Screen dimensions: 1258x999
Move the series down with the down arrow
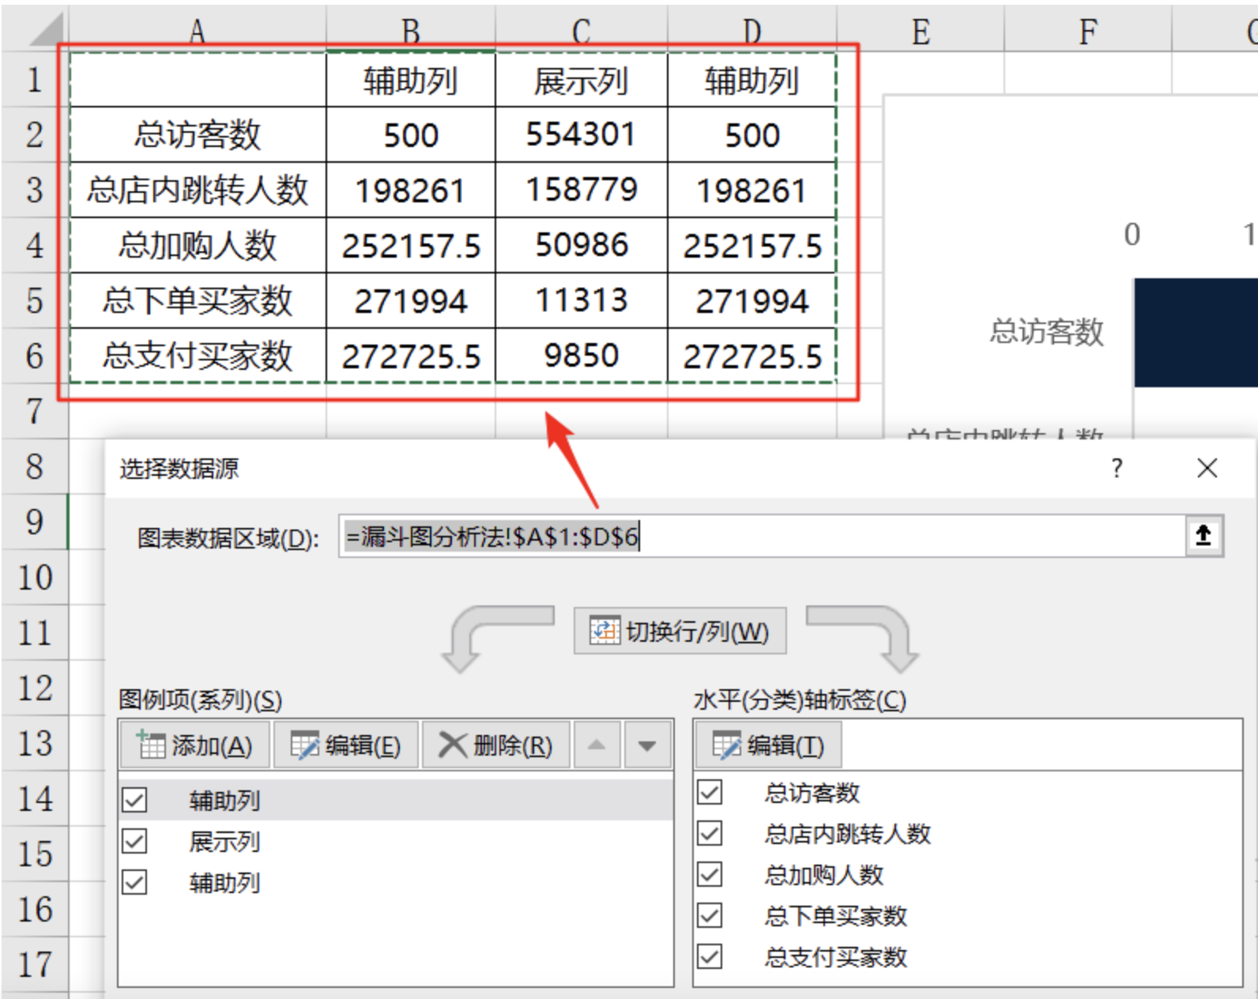point(647,745)
